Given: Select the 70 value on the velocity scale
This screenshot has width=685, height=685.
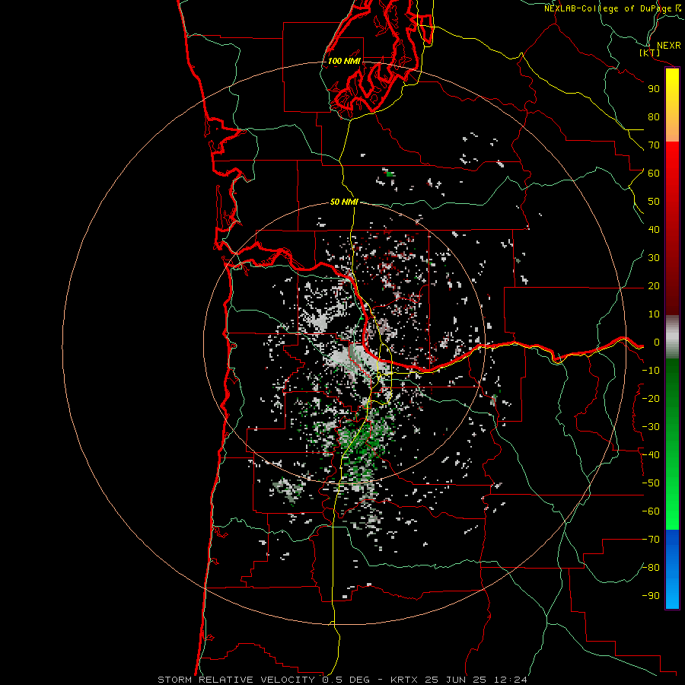Looking at the screenshot, I should 654,145.
